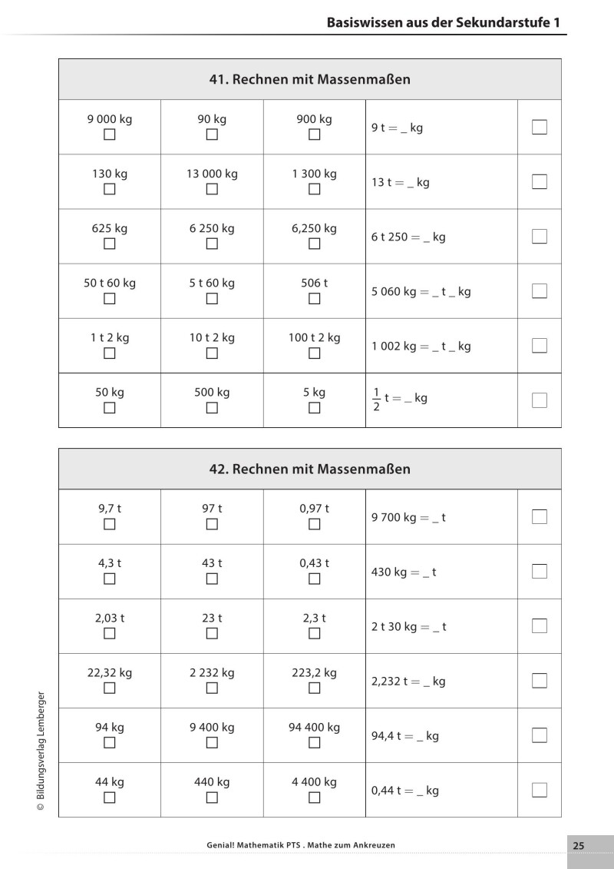Mark the right-side box for 430 kg = _ t
This screenshot has height=869, width=614.
pos(540,572)
